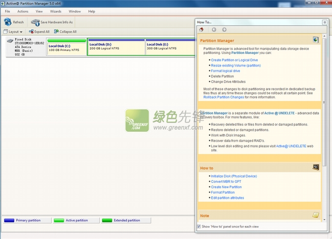This screenshot has height=239, width=332.
Task: Click the forward arrow in How To panel
Action: point(224,30)
